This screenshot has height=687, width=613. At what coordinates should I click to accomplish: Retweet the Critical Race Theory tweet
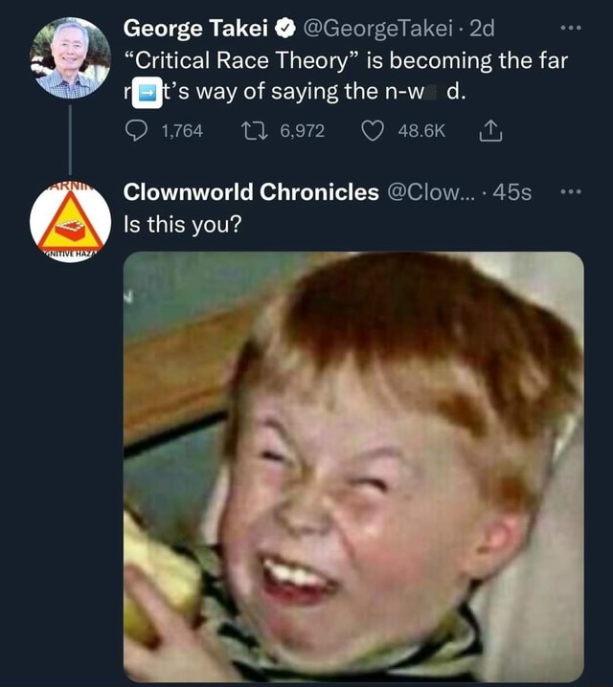(x=255, y=131)
